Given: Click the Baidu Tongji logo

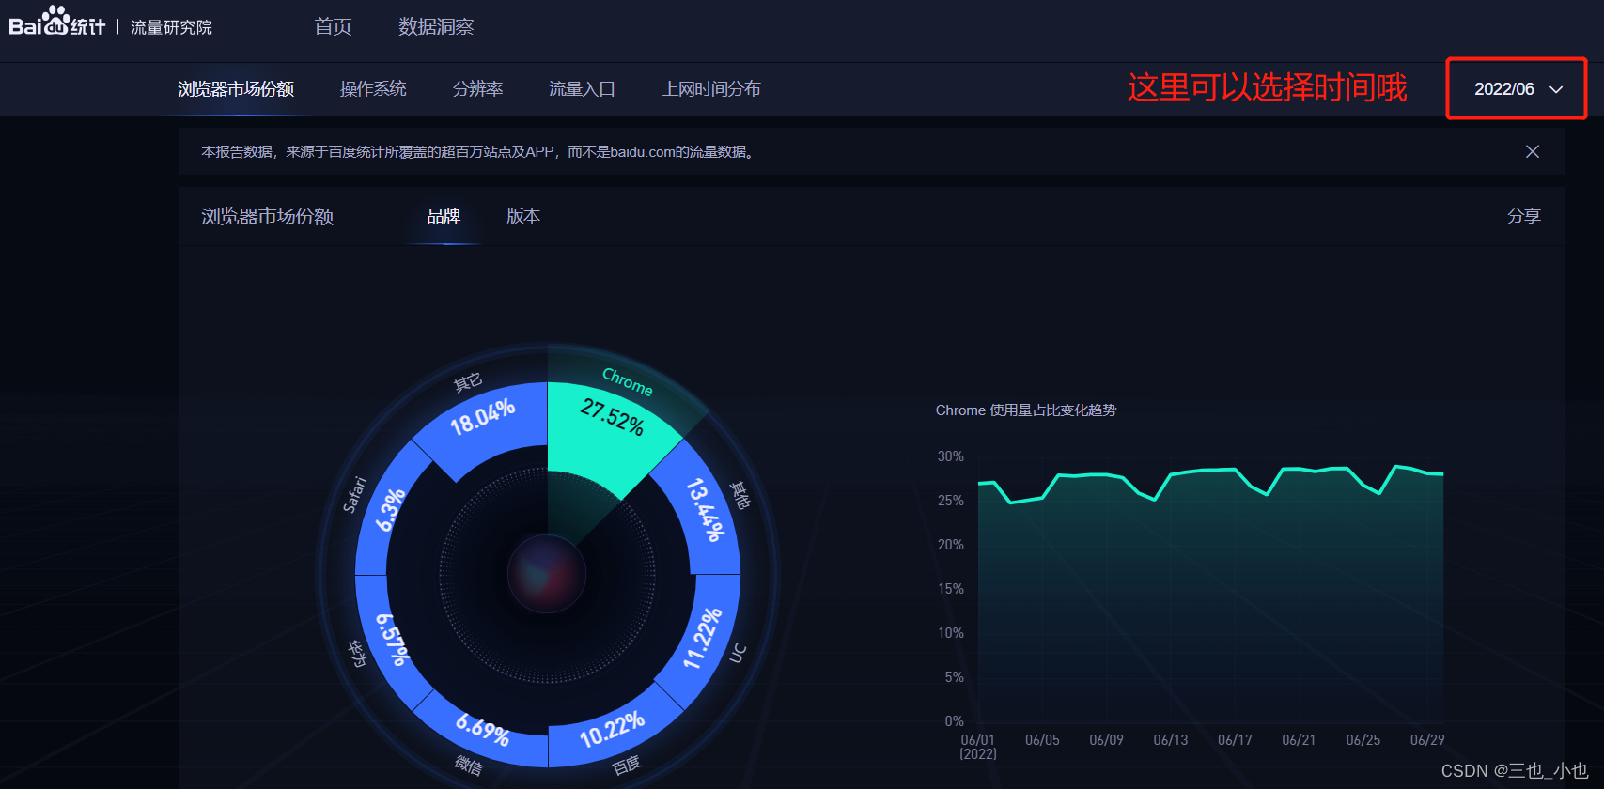Looking at the screenshot, I should (57, 22).
